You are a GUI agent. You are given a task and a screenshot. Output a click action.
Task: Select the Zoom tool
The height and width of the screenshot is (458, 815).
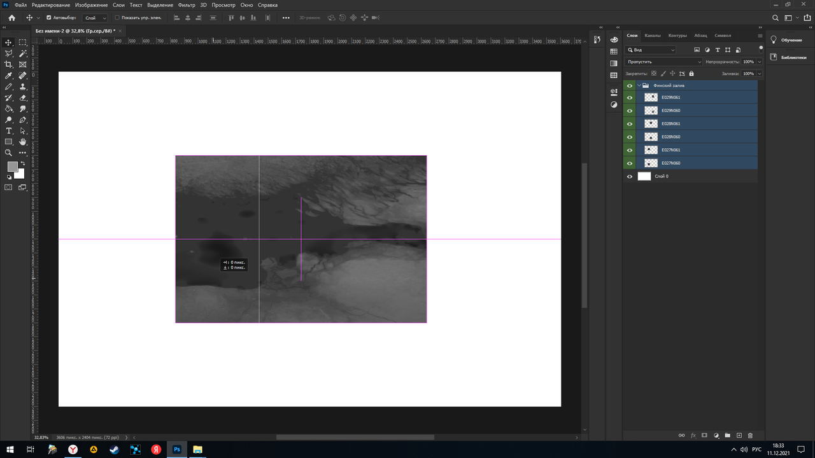8,153
